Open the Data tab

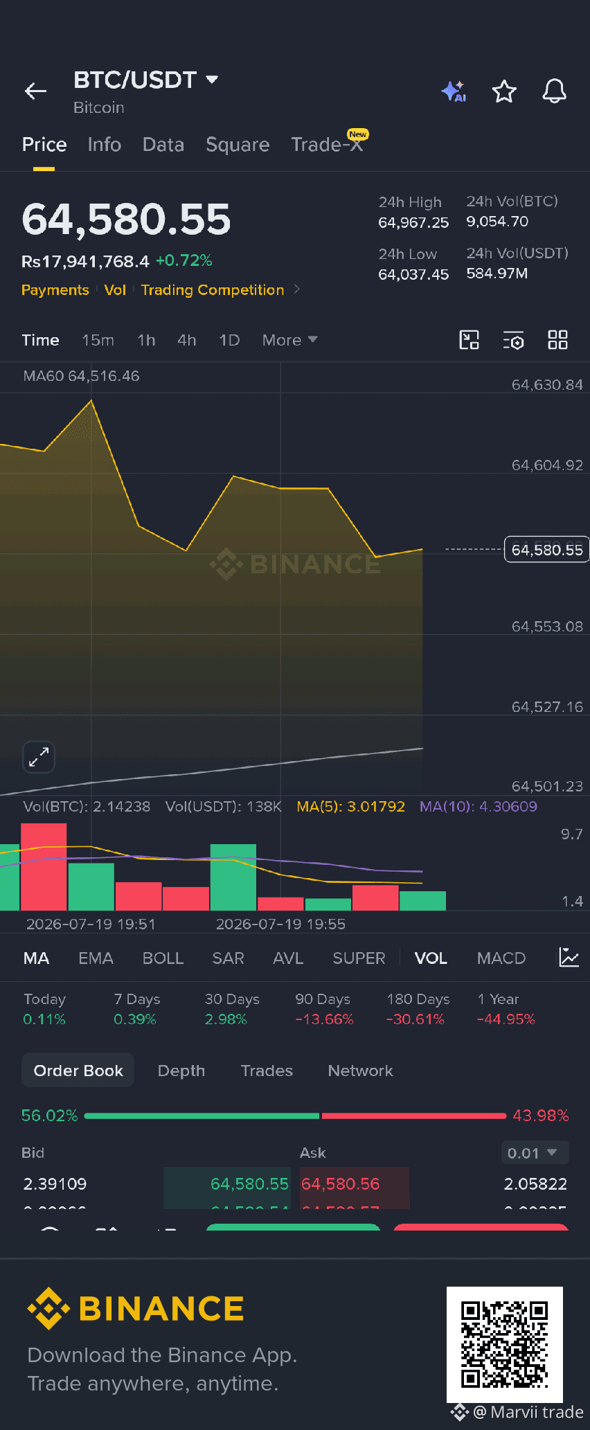pyautogui.click(x=163, y=144)
